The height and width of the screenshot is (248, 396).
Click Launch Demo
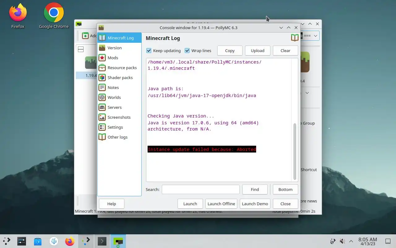click(255, 204)
